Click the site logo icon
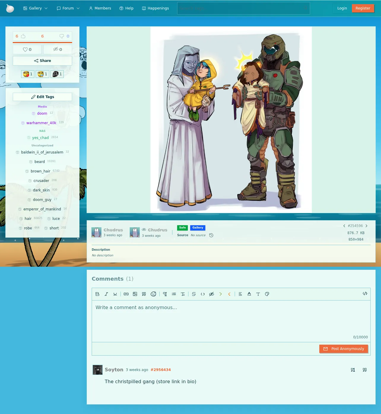 point(10,8)
